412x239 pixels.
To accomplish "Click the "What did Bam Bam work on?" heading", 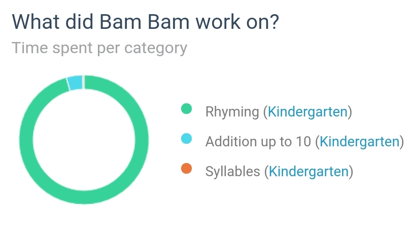I will [145, 23].
